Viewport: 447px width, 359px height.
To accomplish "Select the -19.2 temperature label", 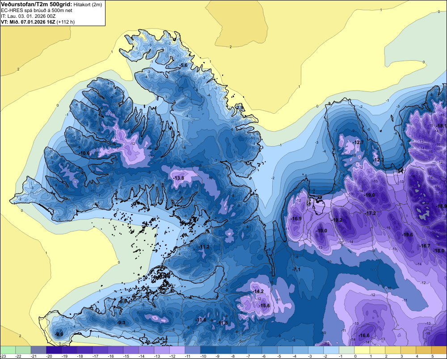I will (337, 220).
